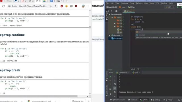Hide the Project panel with the minus icon

click(x=120, y=11)
